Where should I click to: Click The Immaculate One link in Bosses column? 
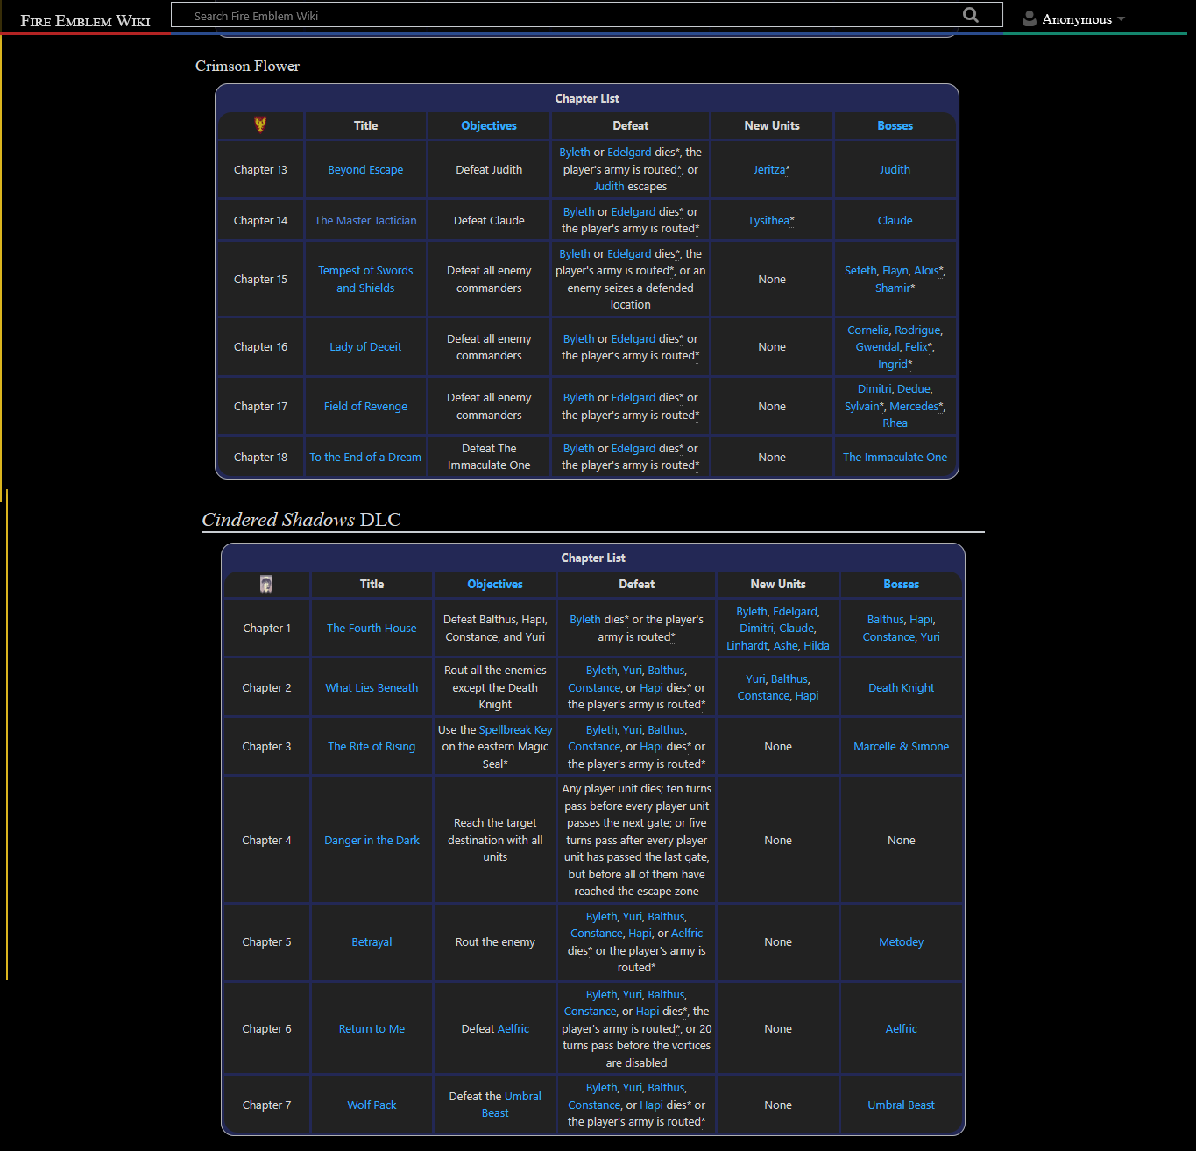pyautogui.click(x=895, y=458)
